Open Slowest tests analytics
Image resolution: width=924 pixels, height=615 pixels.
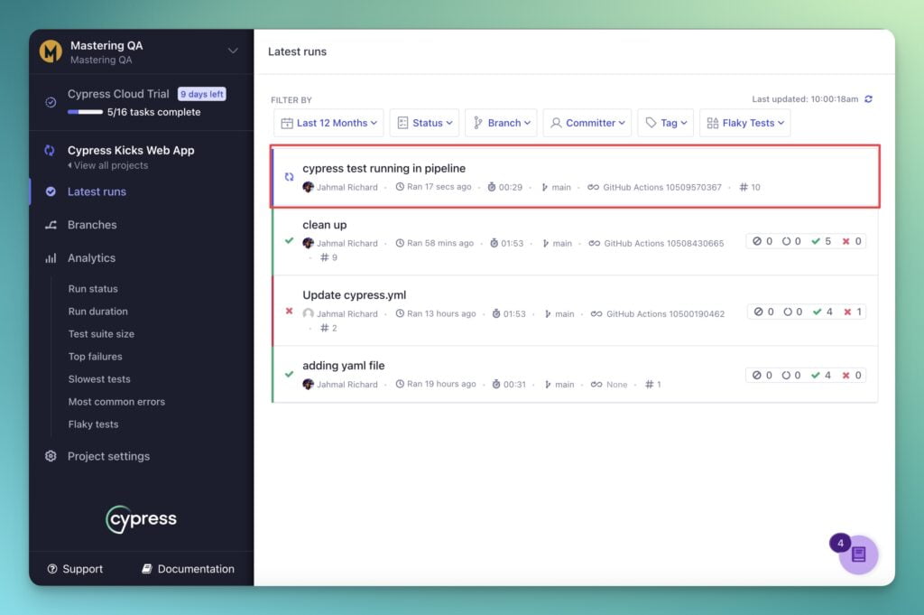click(99, 379)
